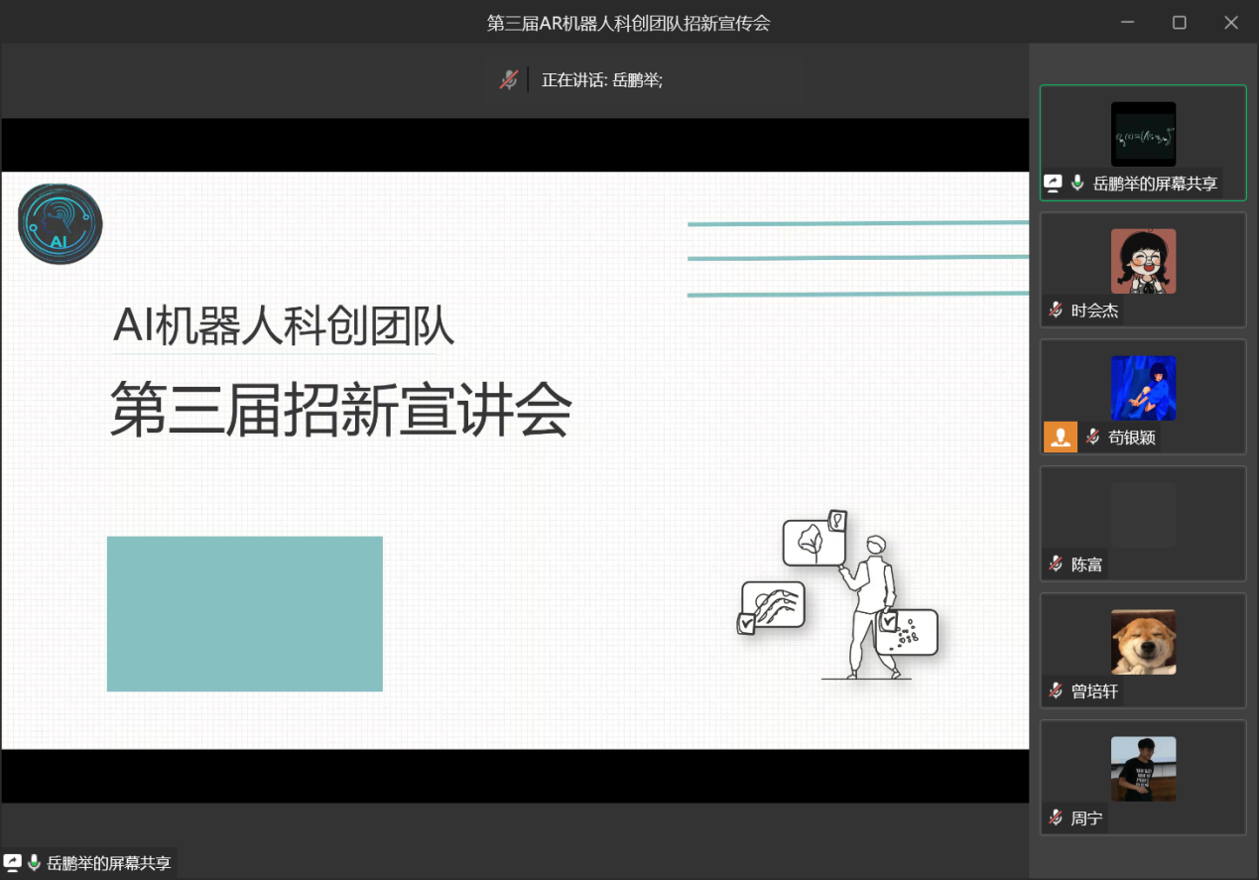The height and width of the screenshot is (880, 1259).
Task: Click the orange host icon beside 苟银颖
Action: pyautogui.click(x=1061, y=437)
